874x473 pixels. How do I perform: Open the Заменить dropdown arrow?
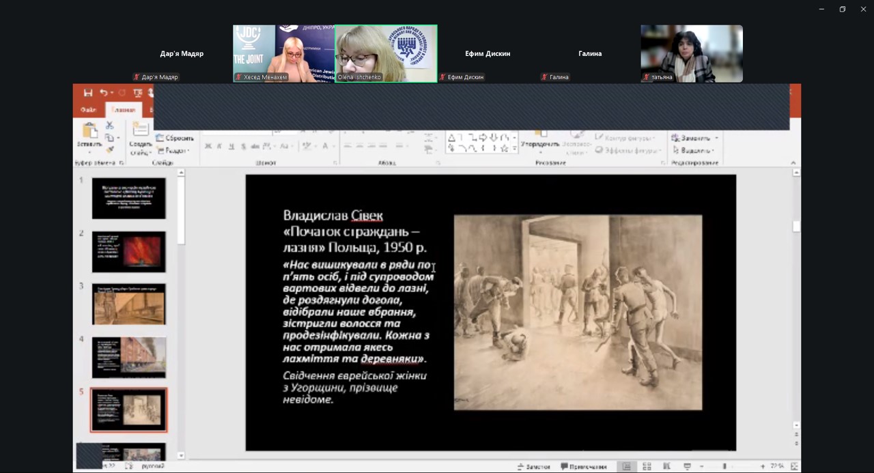tap(716, 138)
